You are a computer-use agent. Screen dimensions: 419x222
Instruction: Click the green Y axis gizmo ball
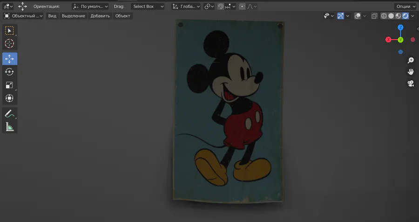(x=400, y=40)
